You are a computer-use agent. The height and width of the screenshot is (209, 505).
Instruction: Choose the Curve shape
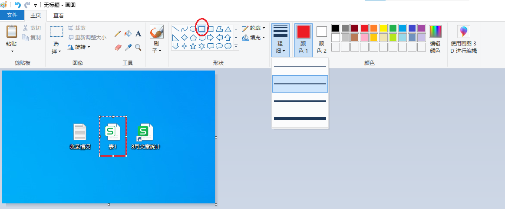click(x=184, y=29)
